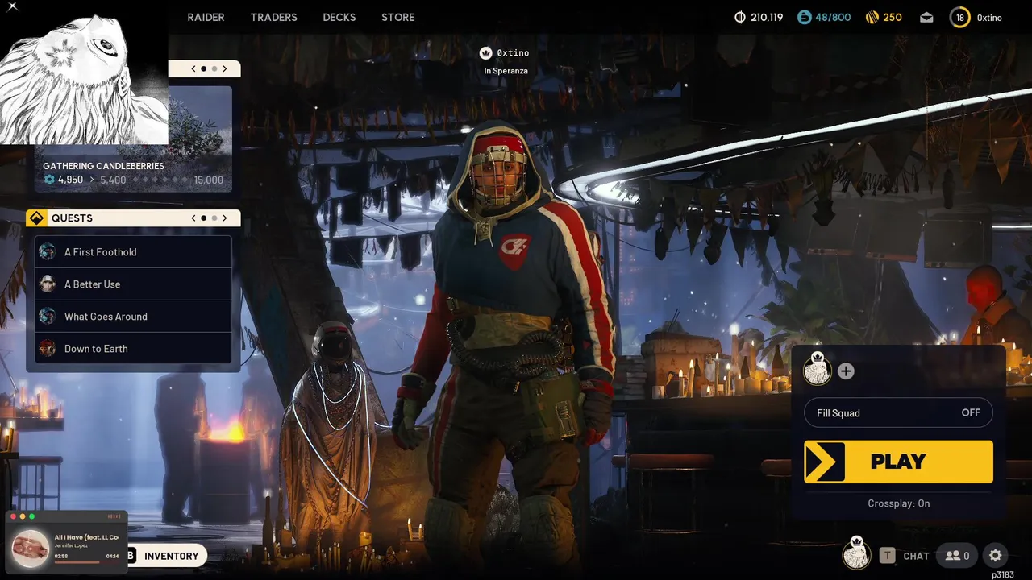
Task: Click the player avatar in the bottom bar
Action: click(x=856, y=554)
